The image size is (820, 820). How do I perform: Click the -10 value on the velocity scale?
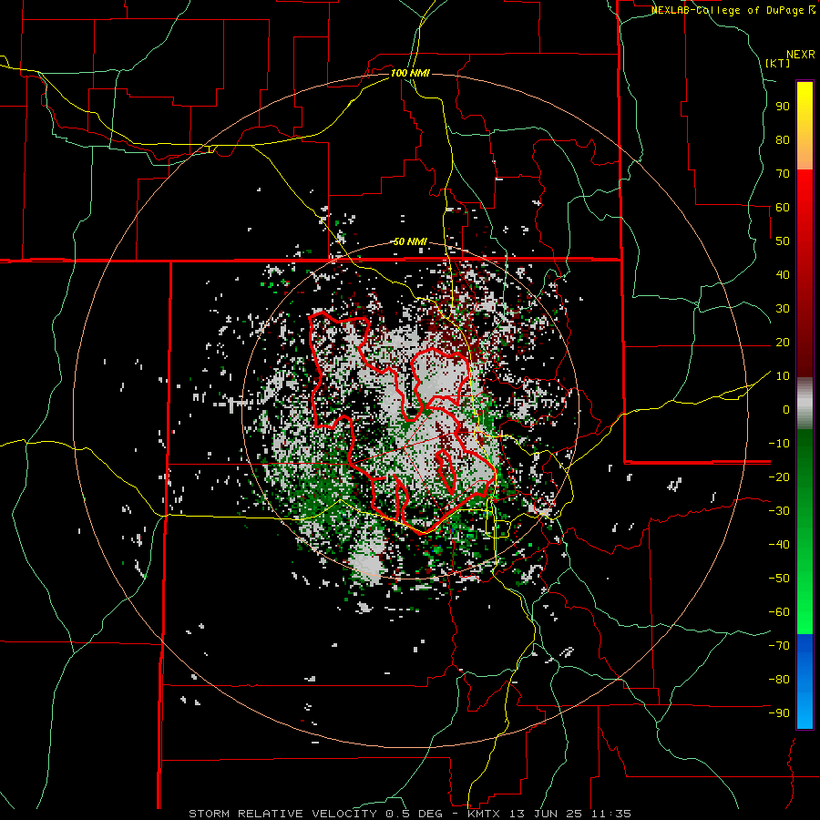click(x=779, y=444)
